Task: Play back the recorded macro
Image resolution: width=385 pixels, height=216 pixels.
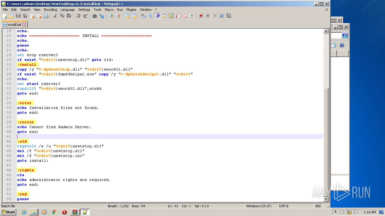Action: 215,16
